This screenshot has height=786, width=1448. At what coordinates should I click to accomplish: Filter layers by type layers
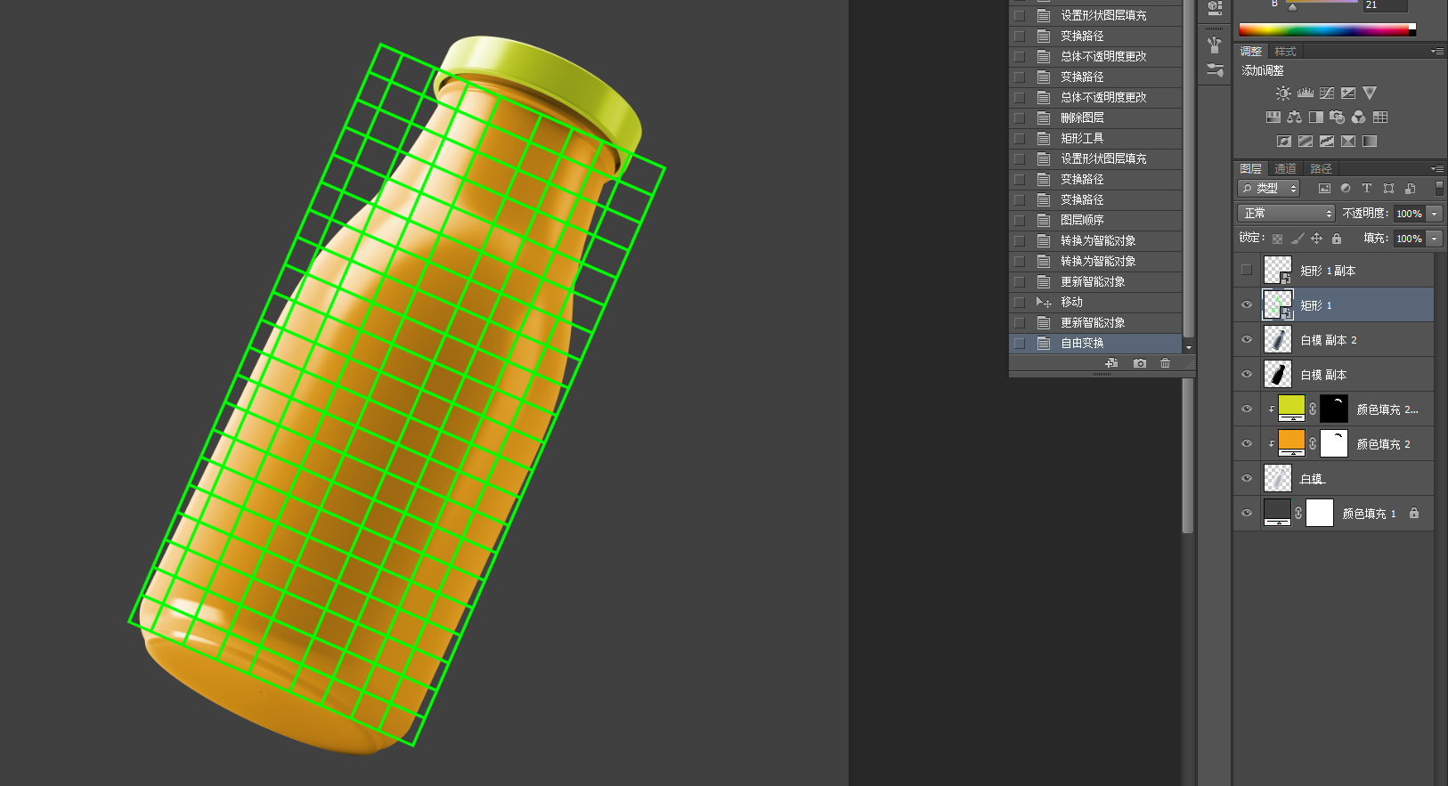tap(1367, 189)
